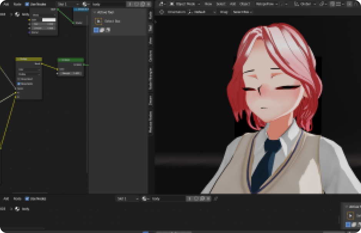Click the purple Normal socket on top shader node
Screen dimensions: 361x233
tap(29, 32)
